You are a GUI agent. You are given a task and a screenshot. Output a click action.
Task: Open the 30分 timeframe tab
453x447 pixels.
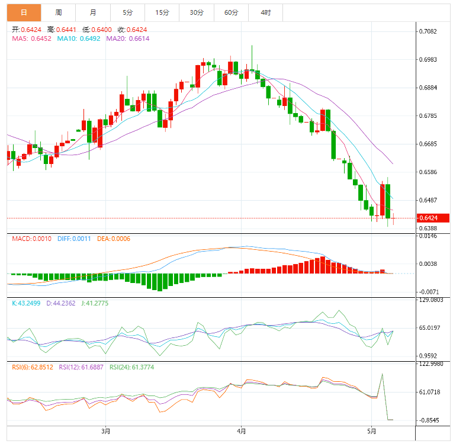[x=197, y=12]
